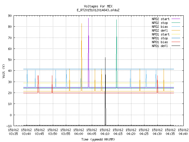
Task: Click the tall green NPD2 stop spike
Action: (x=117, y=54)
